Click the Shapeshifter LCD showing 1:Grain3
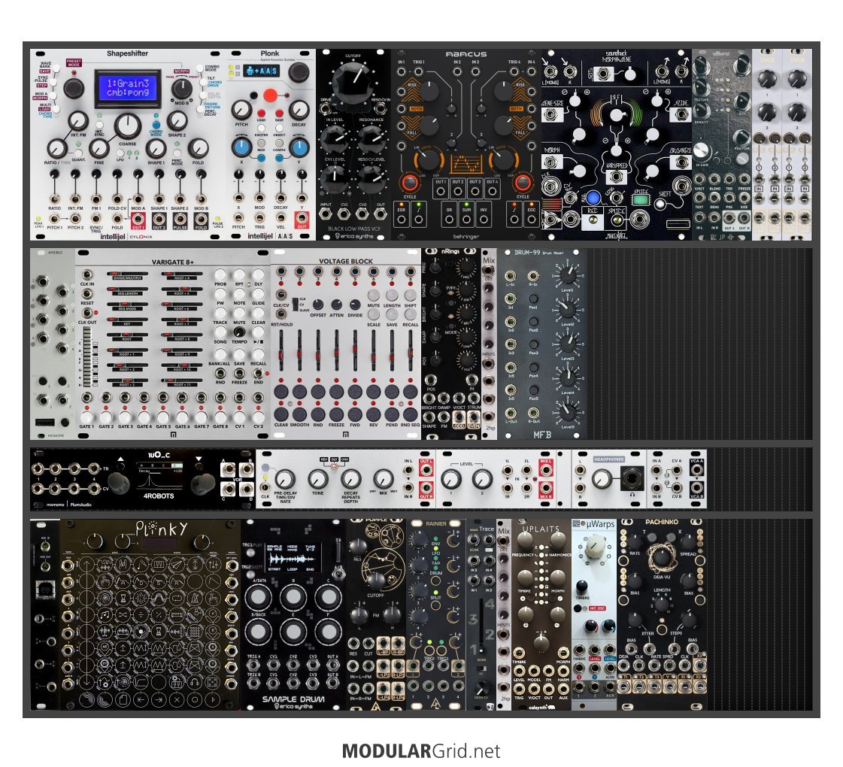The width and height of the screenshot is (843, 767). (x=127, y=88)
